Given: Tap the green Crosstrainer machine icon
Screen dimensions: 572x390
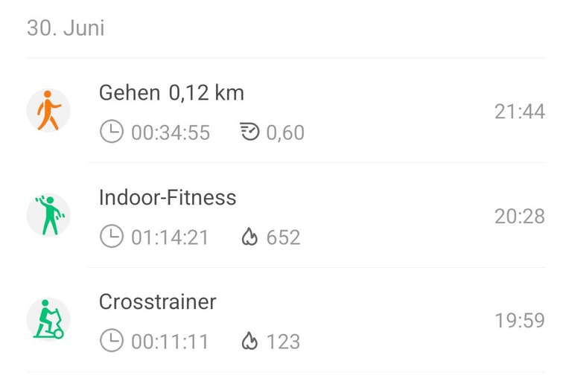Looking at the screenshot, I should (x=48, y=319).
